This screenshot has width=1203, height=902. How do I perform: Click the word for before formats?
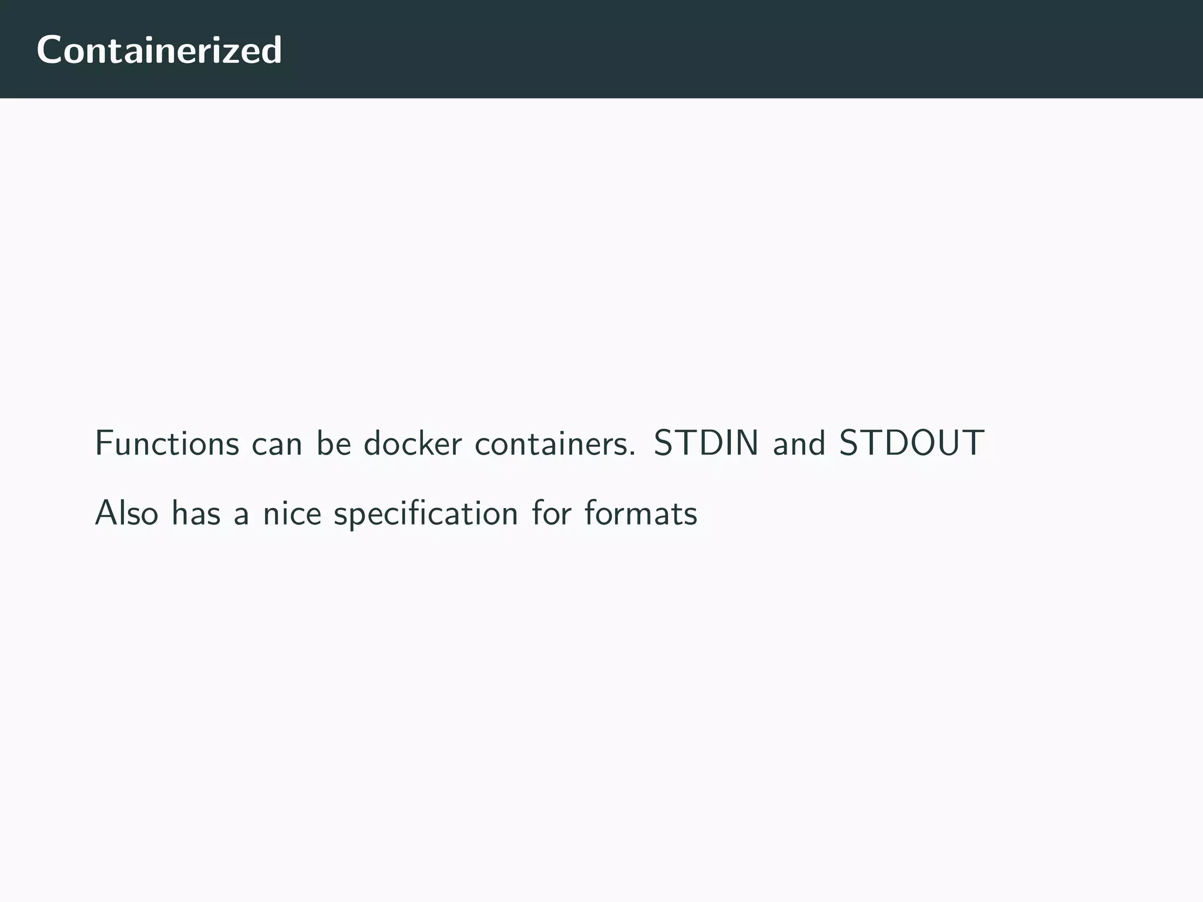(x=552, y=513)
